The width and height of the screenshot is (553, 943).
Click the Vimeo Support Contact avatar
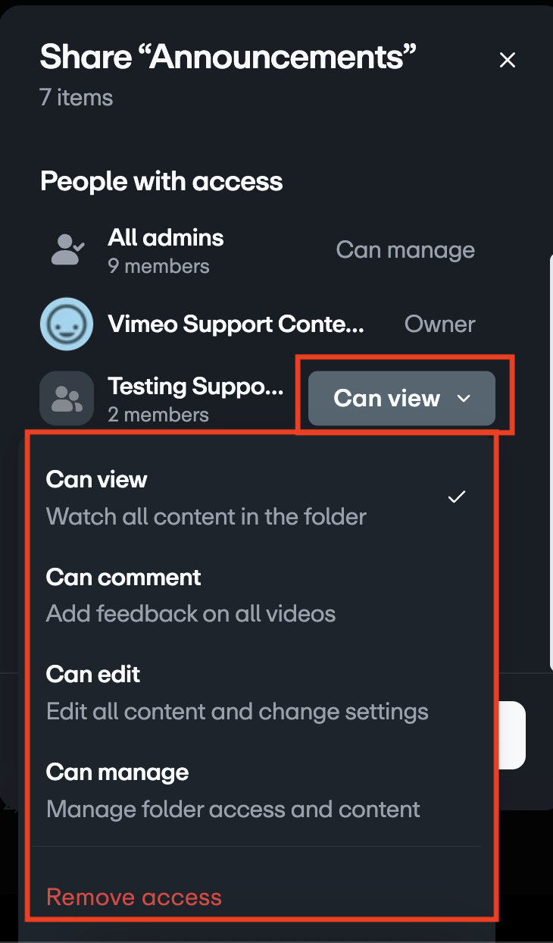point(66,324)
